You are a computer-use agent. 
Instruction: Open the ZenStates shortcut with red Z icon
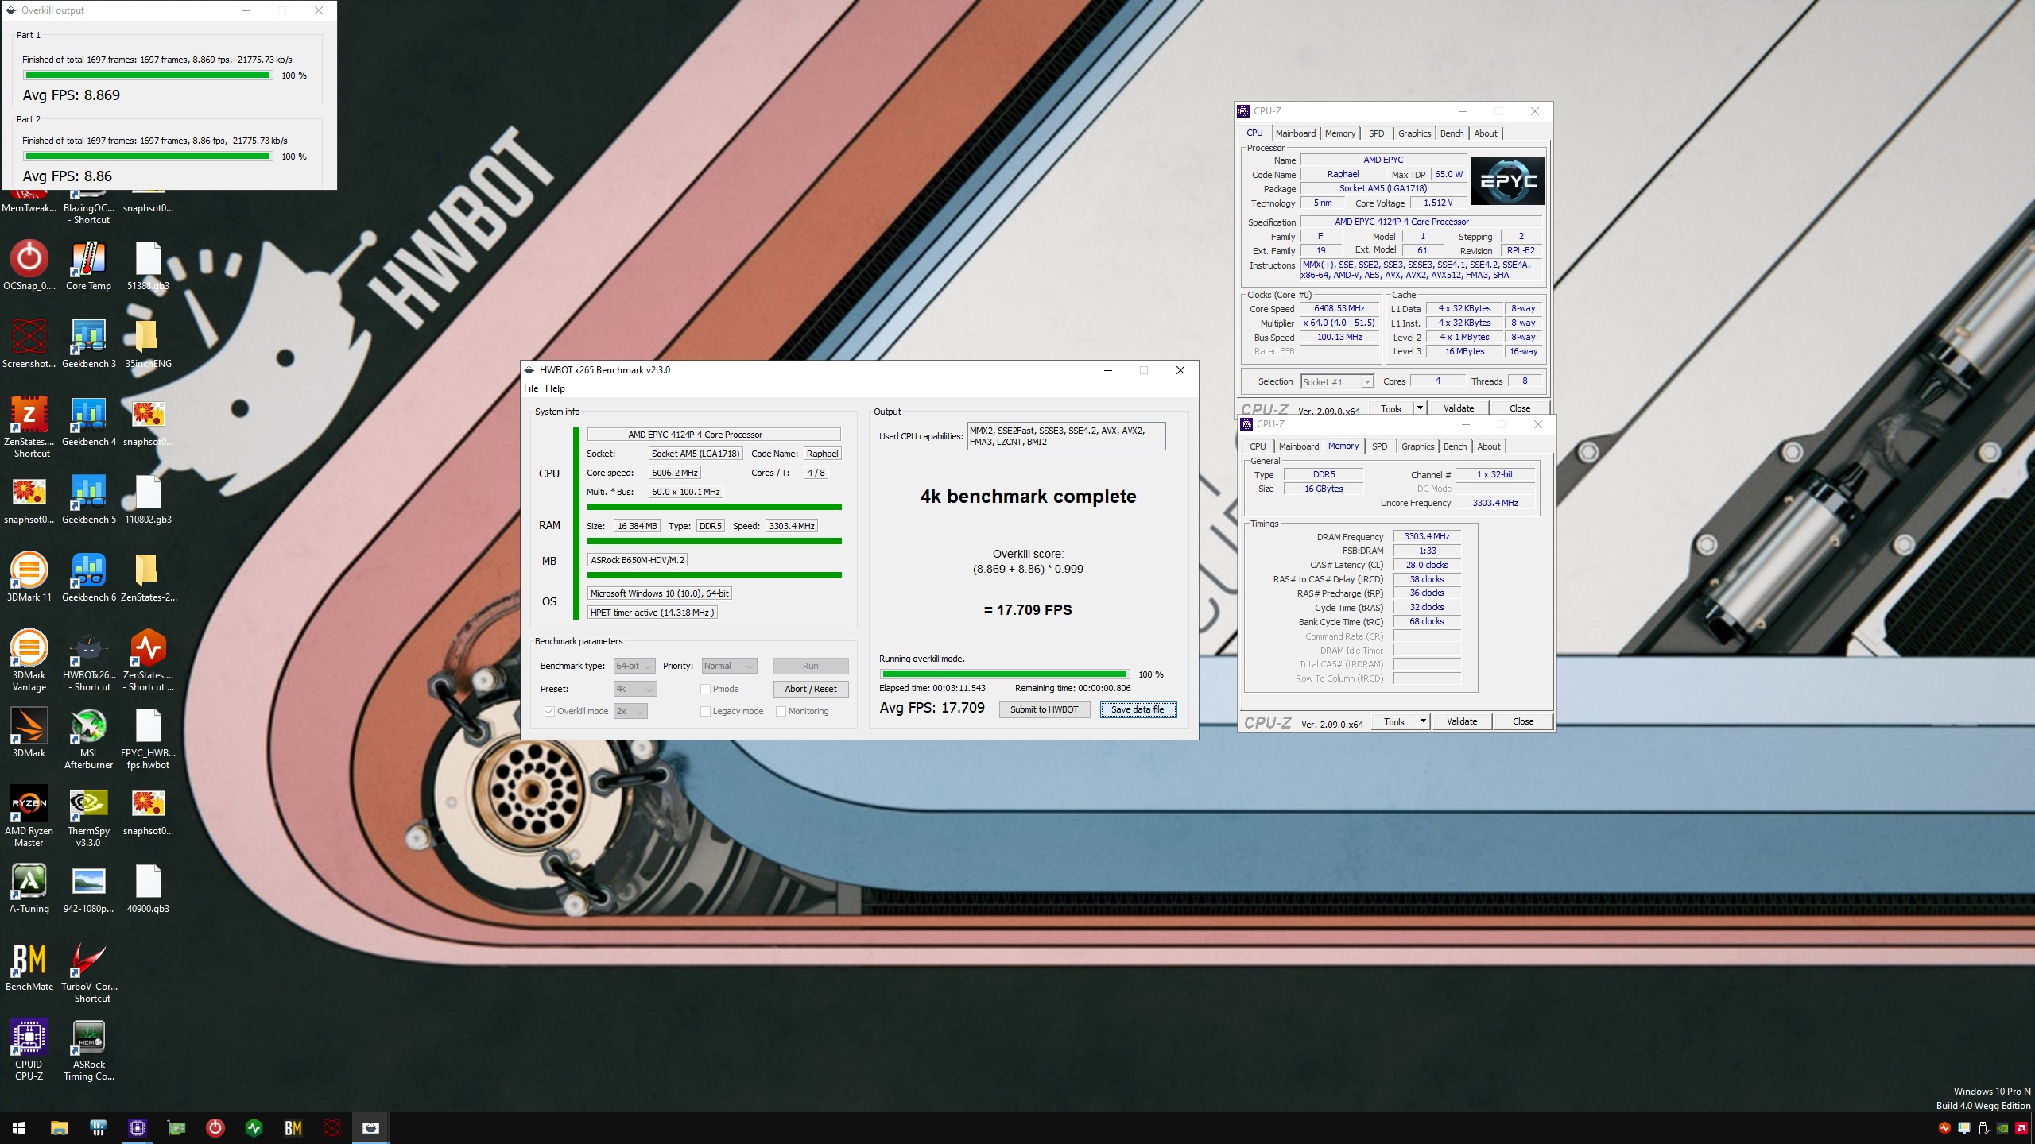29,427
